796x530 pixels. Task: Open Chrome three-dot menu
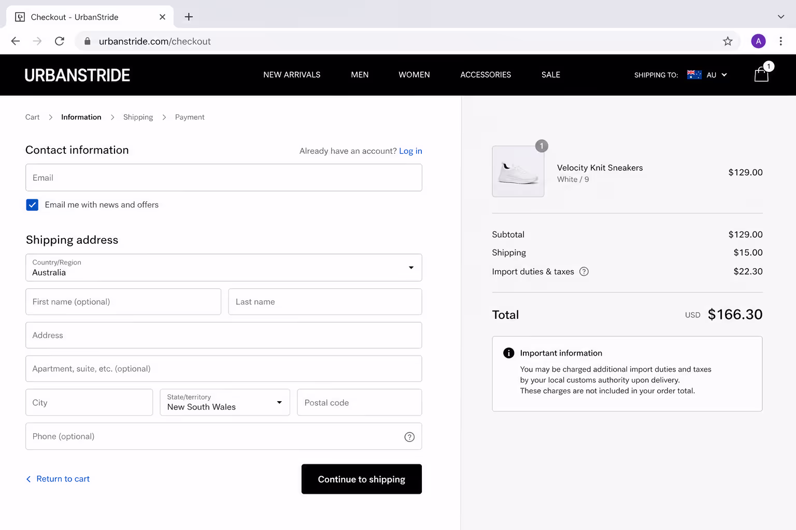click(780, 41)
